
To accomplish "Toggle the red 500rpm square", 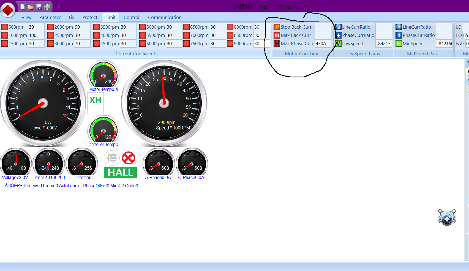I will pyautogui.click(x=5, y=27).
